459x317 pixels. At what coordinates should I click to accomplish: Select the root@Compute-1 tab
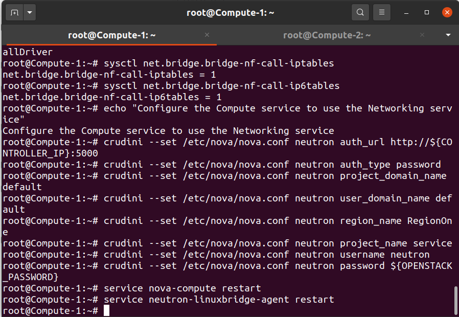coord(111,35)
